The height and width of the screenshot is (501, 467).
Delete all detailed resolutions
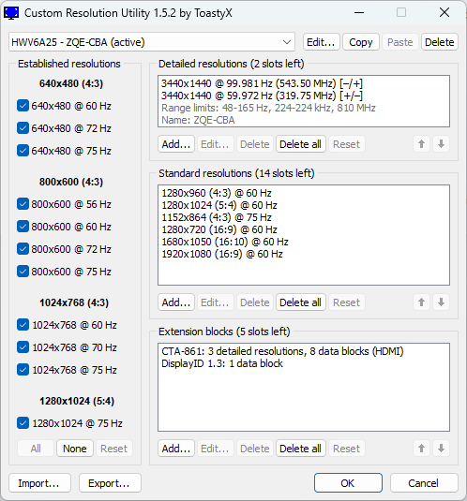click(301, 144)
